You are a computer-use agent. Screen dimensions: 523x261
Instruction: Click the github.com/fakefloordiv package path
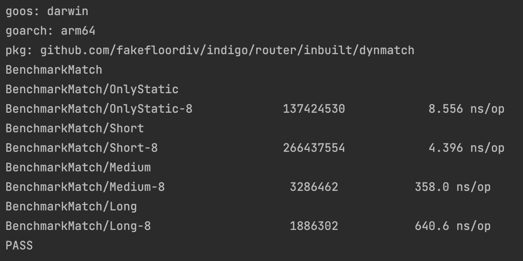pos(227,51)
